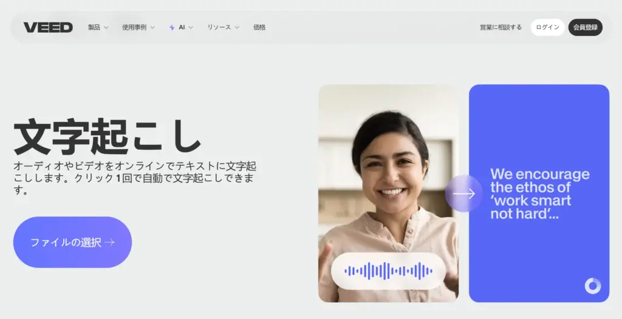Screen dimensions: 622x319
Task: Open the 製品 menu item
Action: (94, 27)
